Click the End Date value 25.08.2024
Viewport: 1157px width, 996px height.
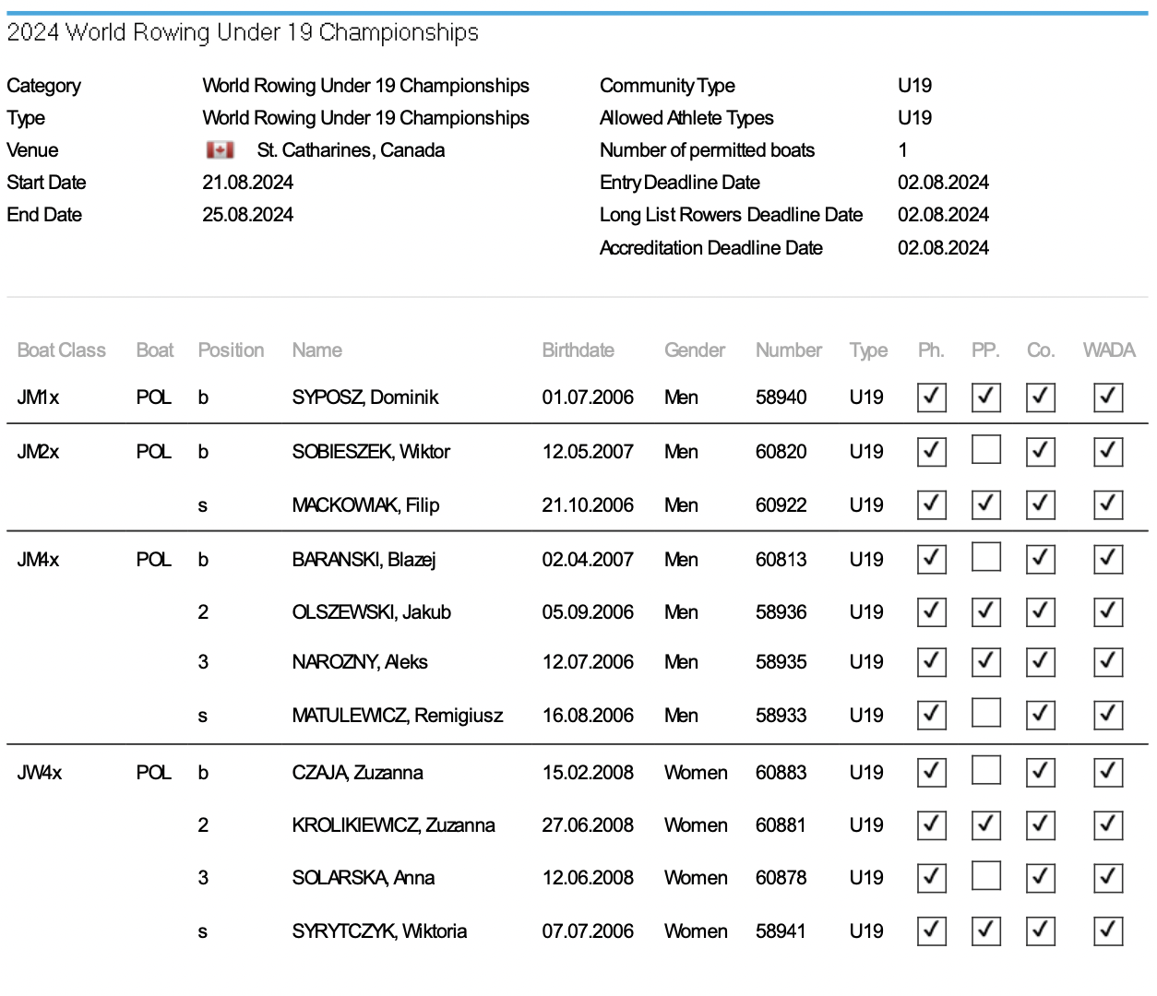pyautogui.click(x=248, y=215)
